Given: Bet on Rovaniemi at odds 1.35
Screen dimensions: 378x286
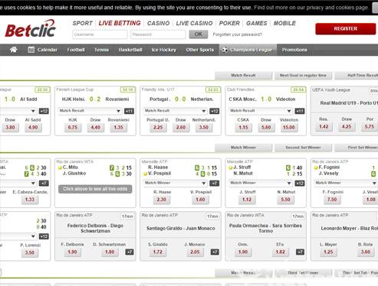Looking at the screenshot, I should point(118,127).
